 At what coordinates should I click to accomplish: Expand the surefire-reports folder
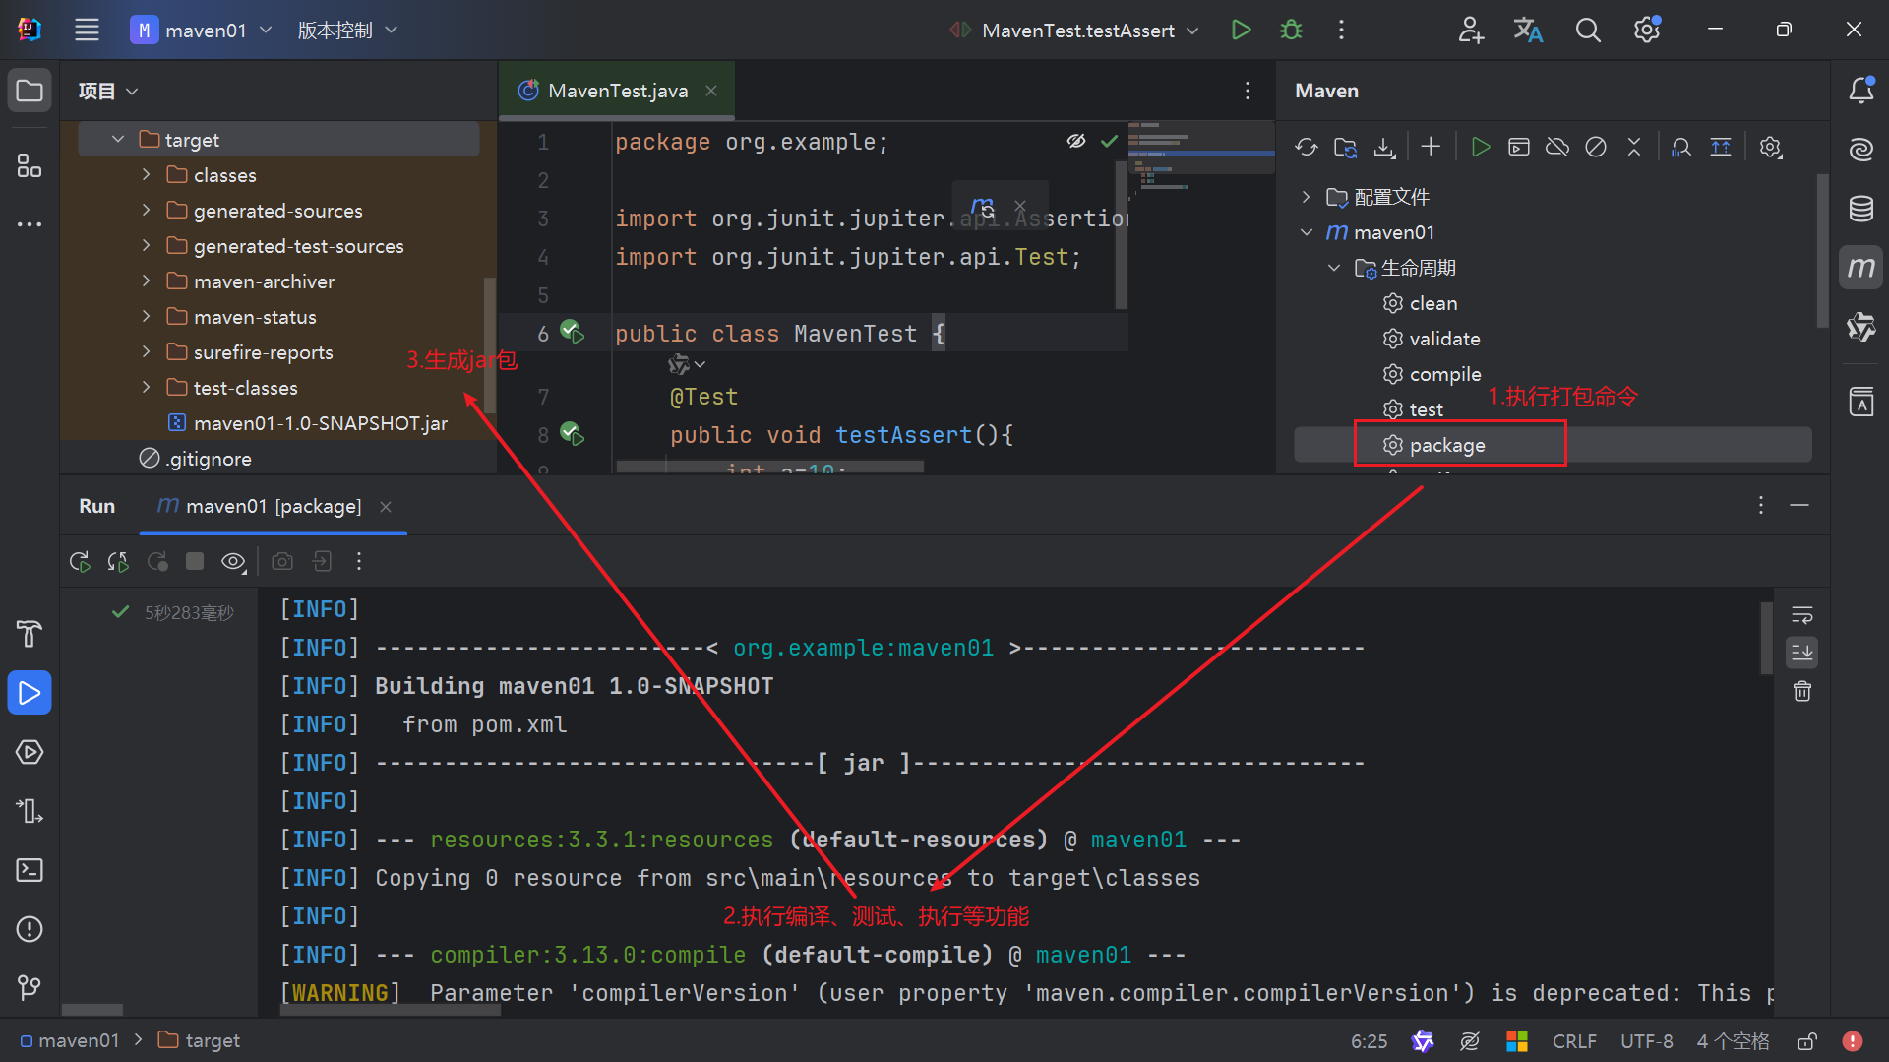(147, 352)
